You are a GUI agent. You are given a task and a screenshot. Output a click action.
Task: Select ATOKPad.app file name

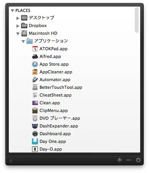tap(53, 49)
